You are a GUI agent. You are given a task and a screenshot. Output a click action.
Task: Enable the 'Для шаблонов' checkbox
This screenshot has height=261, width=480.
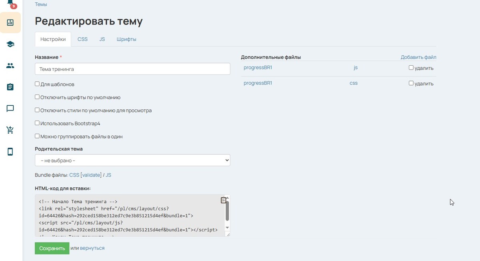(37, 84)
